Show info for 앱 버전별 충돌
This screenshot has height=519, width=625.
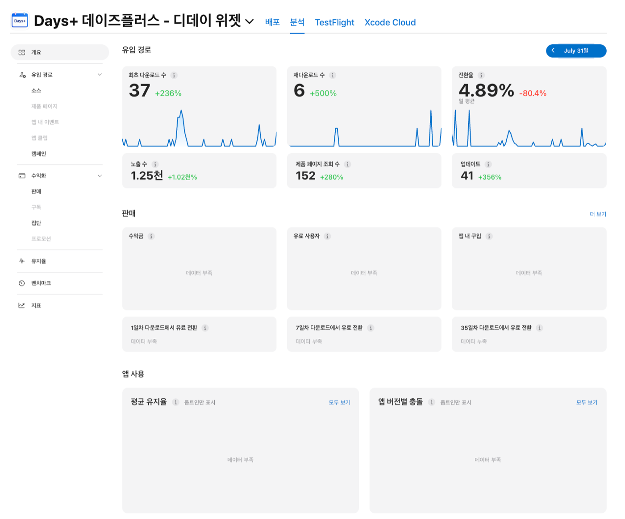[432, 402]
